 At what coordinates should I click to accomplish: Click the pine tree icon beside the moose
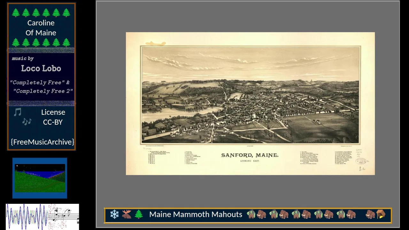pyautogui.click(x=139, y=214)
